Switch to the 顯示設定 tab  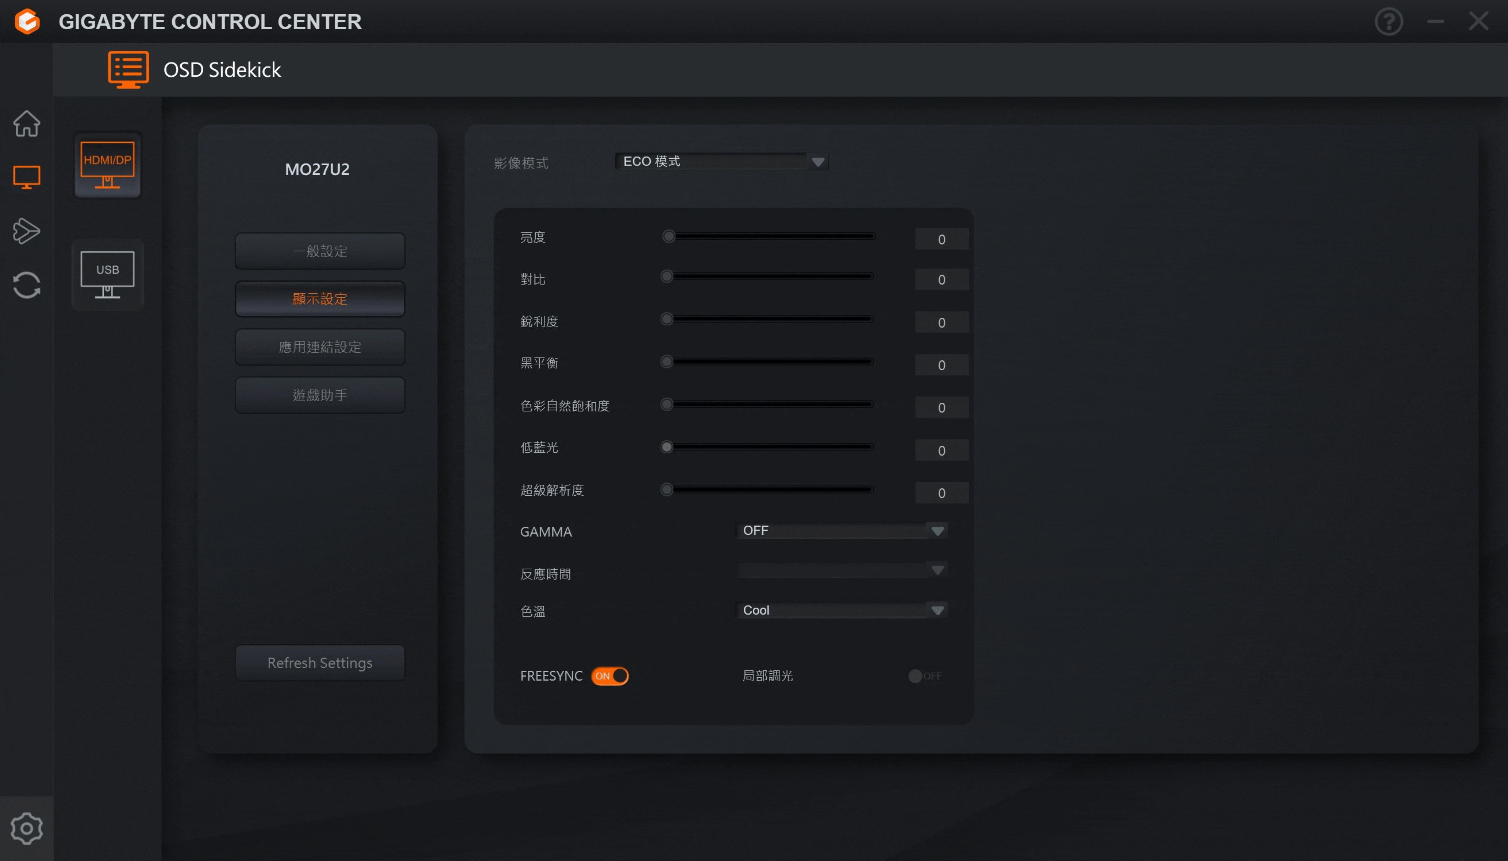point(320,299)
